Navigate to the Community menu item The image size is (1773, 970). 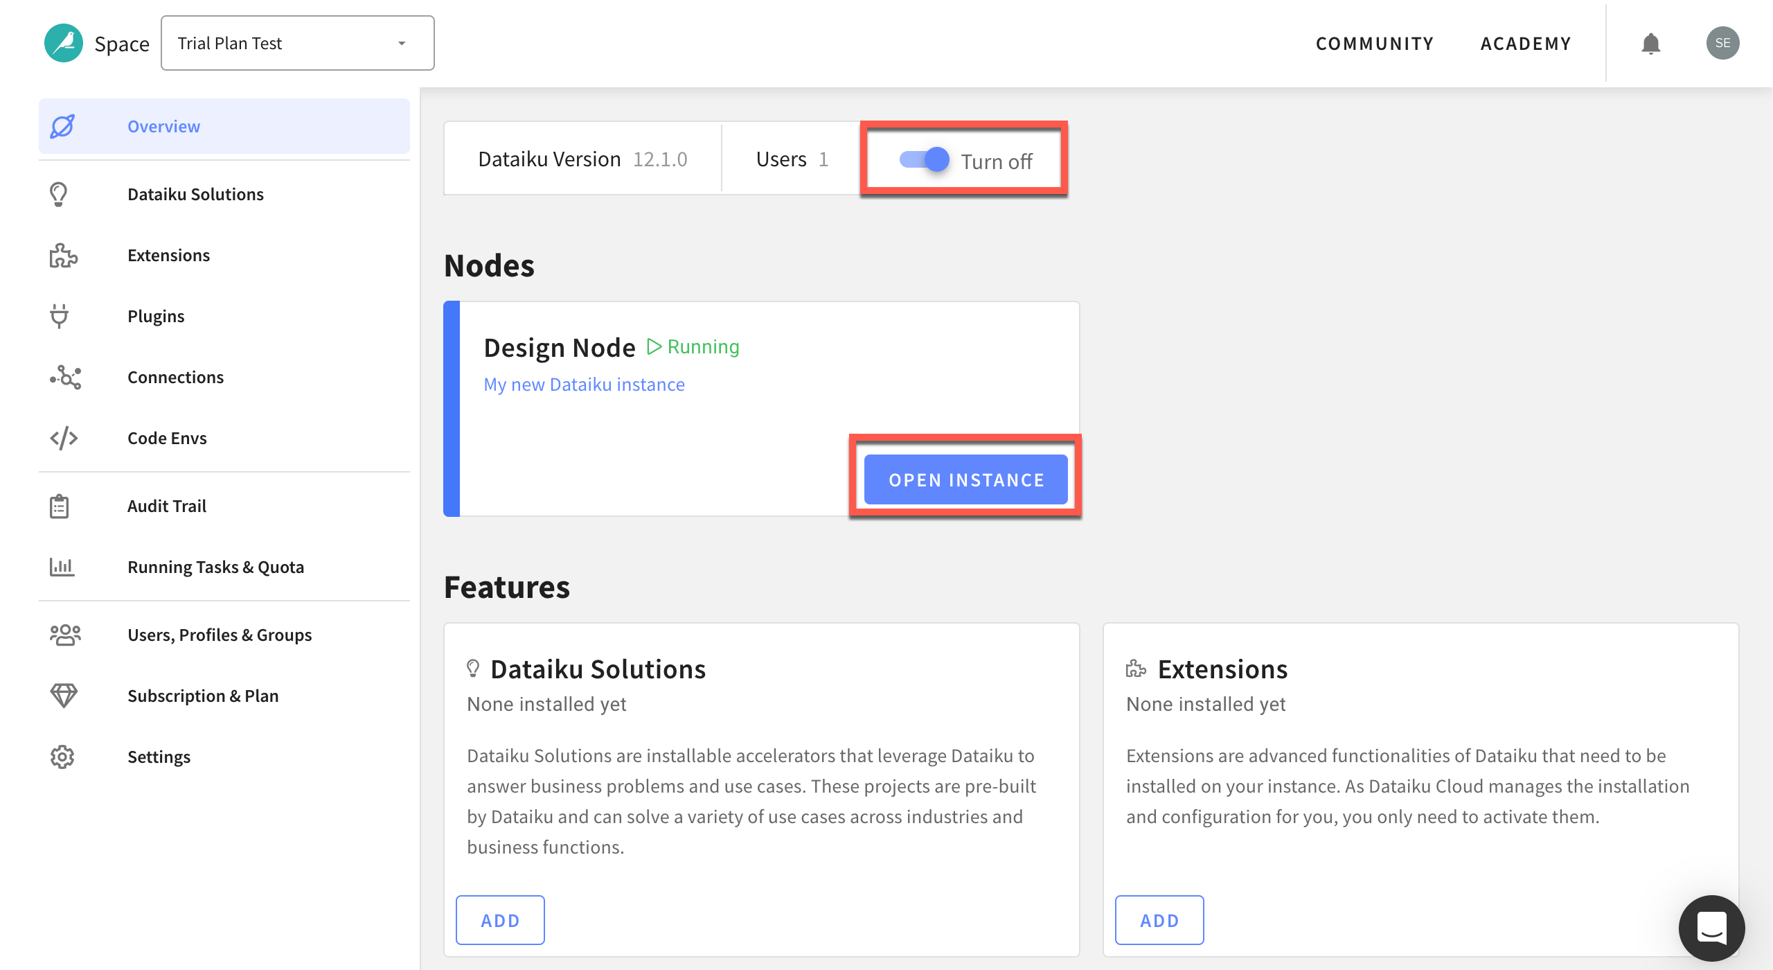(1375, 43)
